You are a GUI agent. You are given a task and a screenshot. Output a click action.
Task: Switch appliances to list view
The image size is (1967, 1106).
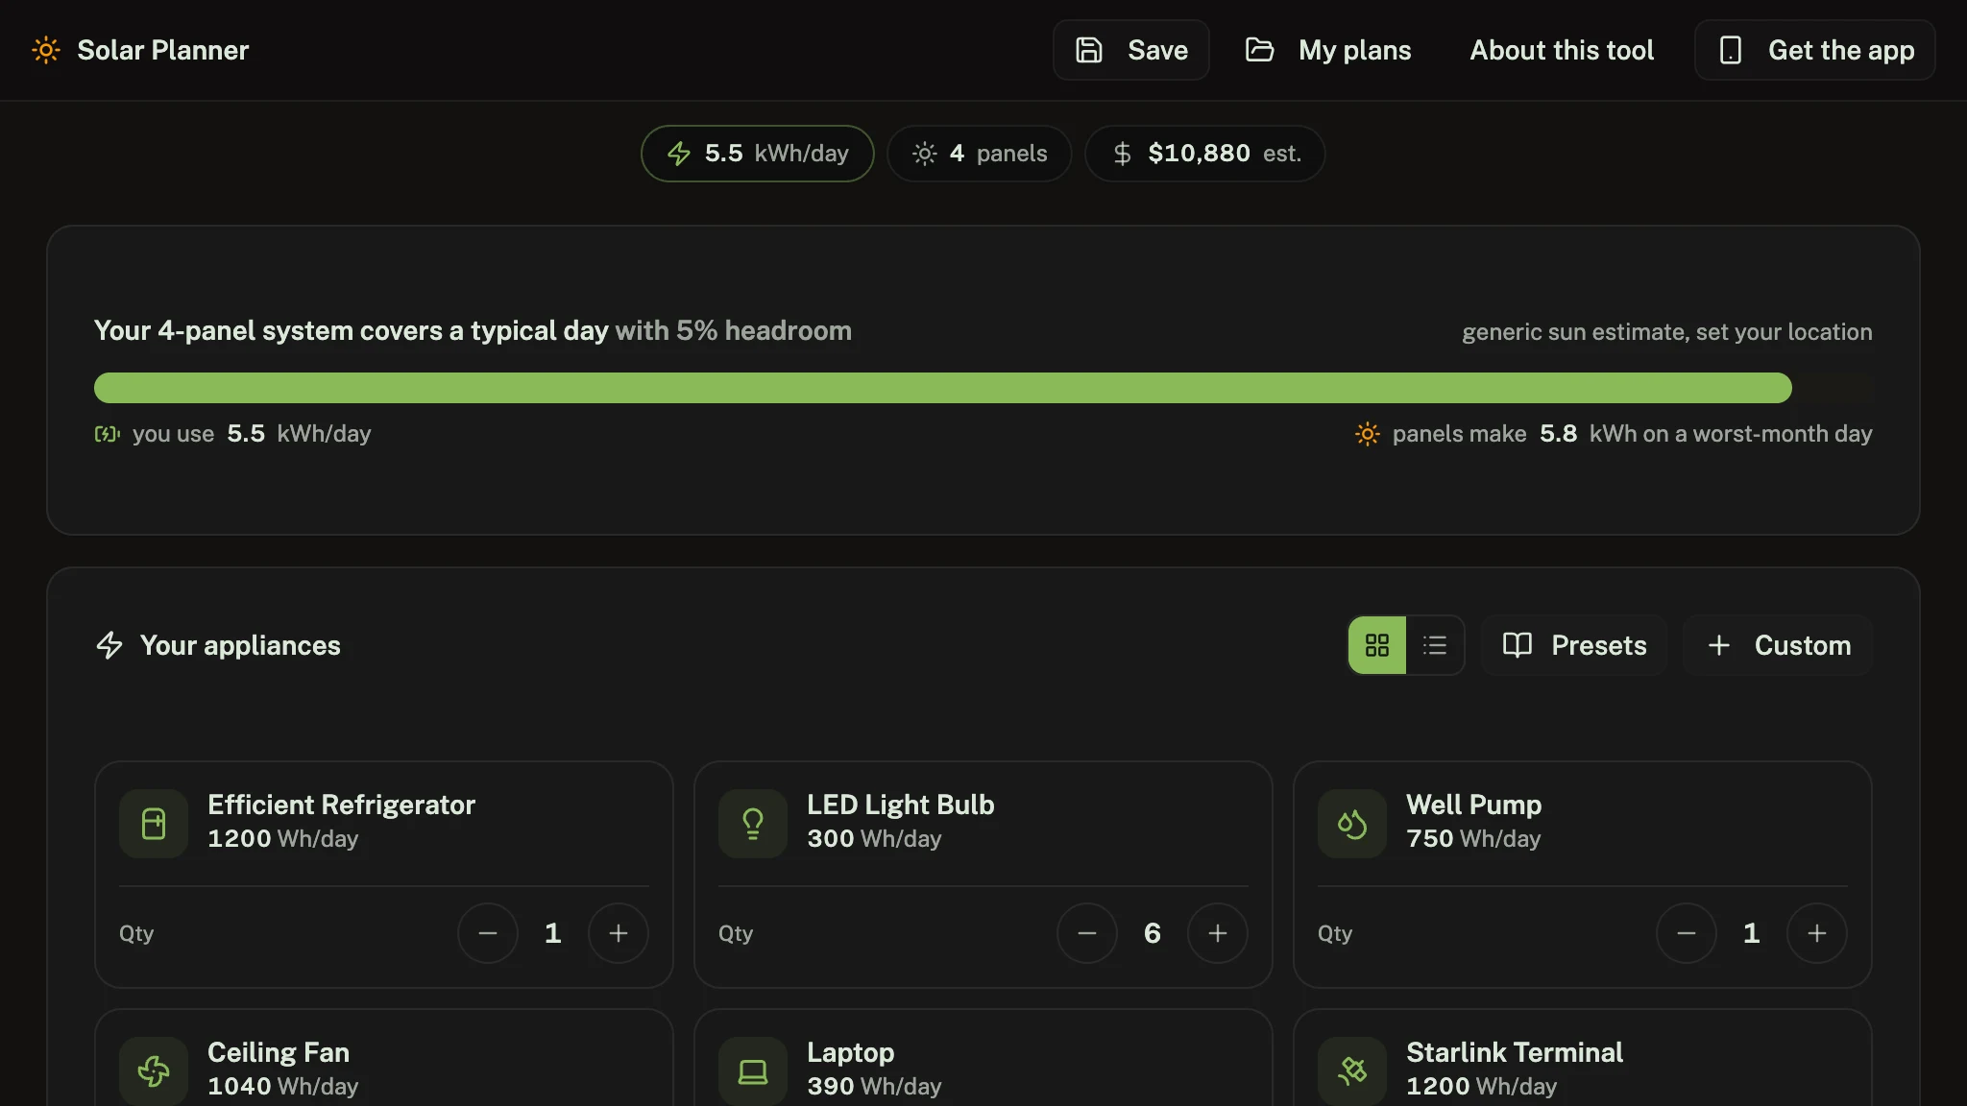coord(1435,645)
